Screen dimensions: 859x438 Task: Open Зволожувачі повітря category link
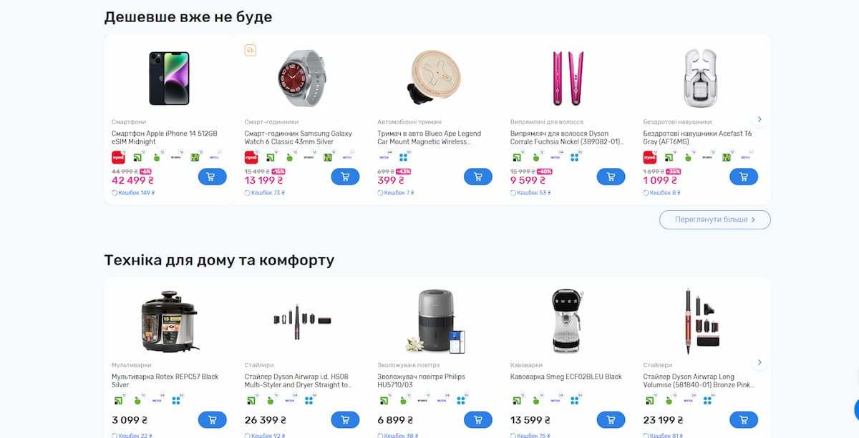click(x=410, y=365)
